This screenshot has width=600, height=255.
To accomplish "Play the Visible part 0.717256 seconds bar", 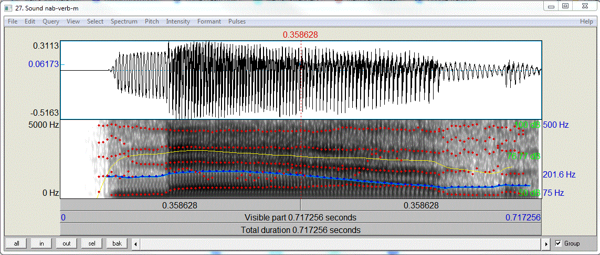I will 301,218.
